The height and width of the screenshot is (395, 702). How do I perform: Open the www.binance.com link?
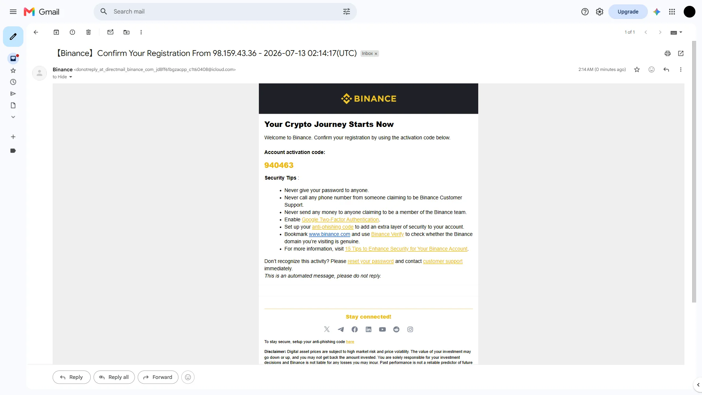pos(329,234)
